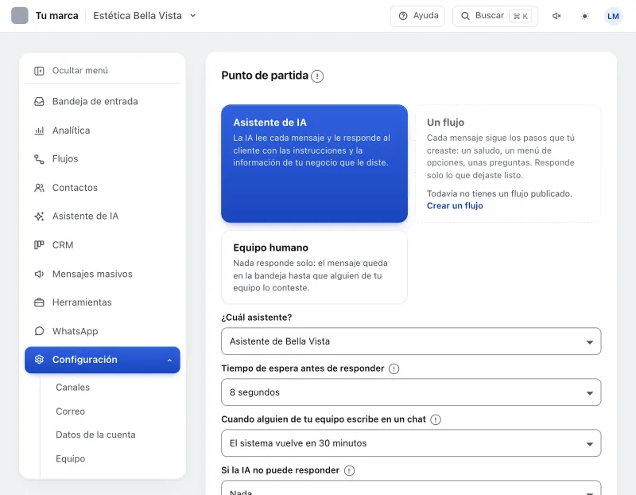The height and width of the screenshot is (495, 636).
Task: Click the Tu marca brand name
Action: pyautogui.click(x=56, y=16)
